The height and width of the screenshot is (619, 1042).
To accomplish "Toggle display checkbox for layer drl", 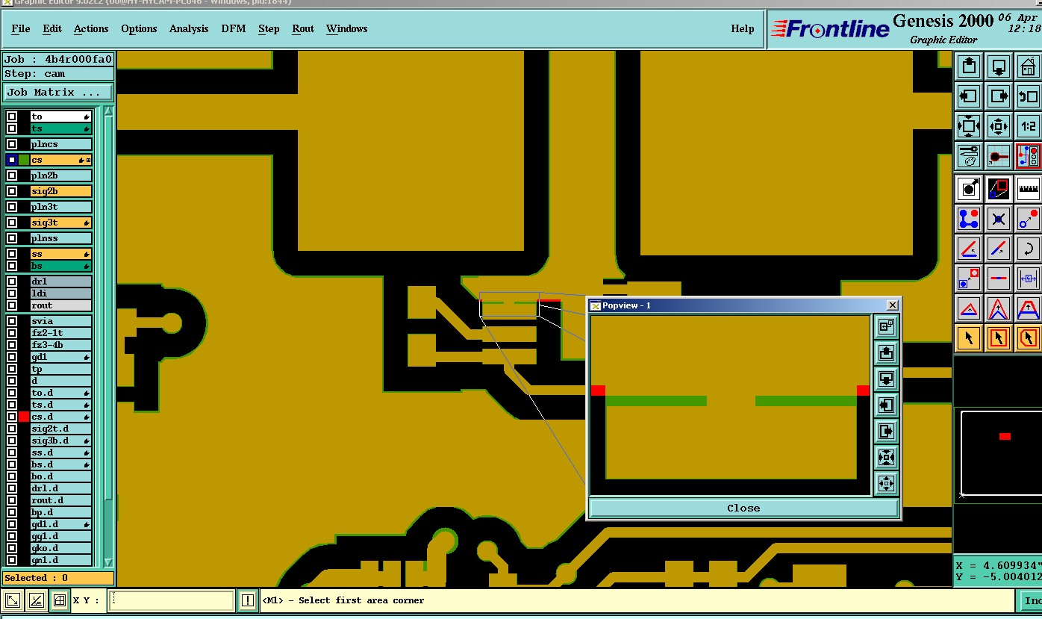I will (12, 281).
